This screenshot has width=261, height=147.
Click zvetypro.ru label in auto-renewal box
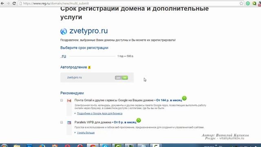pyautogui.click(x=74, y=78)
